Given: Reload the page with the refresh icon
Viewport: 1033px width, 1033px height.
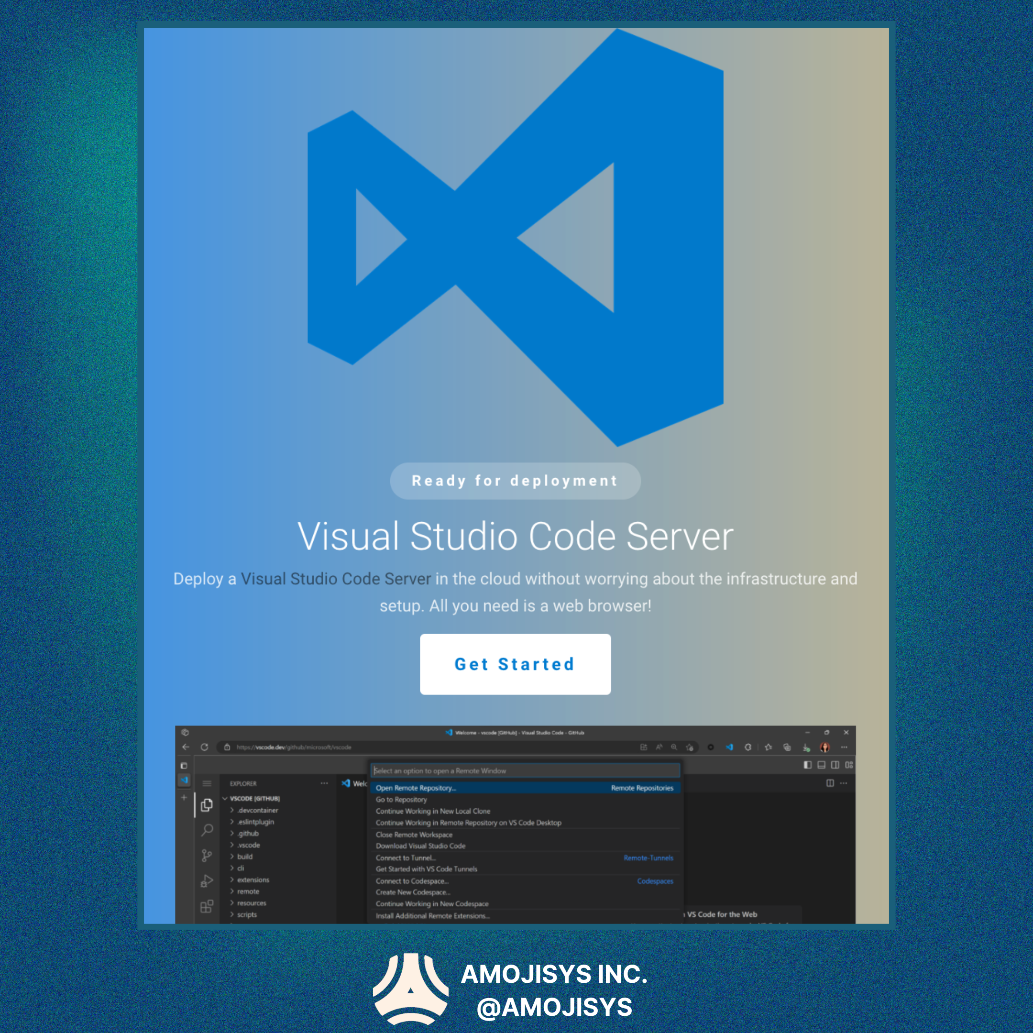Looking at the screenshot, I should click(x=204, y=747).
